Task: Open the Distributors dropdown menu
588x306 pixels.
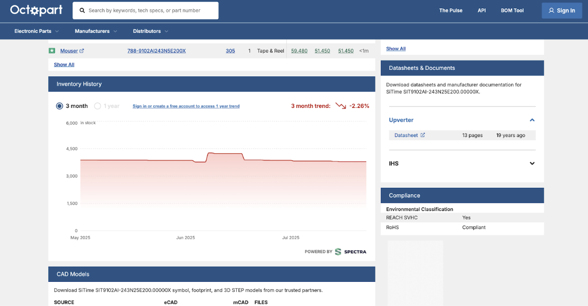Action: tap(151, 31)
